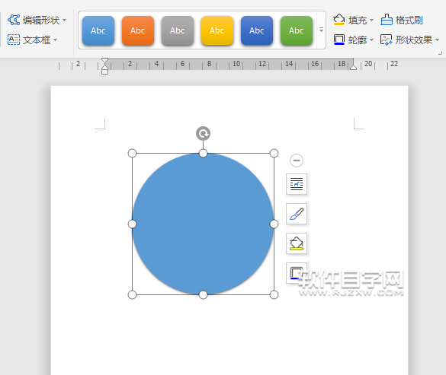Click the 格式刷 format painter icon
Image resolution: width=446 pixels, height=375 pixels.
(387, 20)
